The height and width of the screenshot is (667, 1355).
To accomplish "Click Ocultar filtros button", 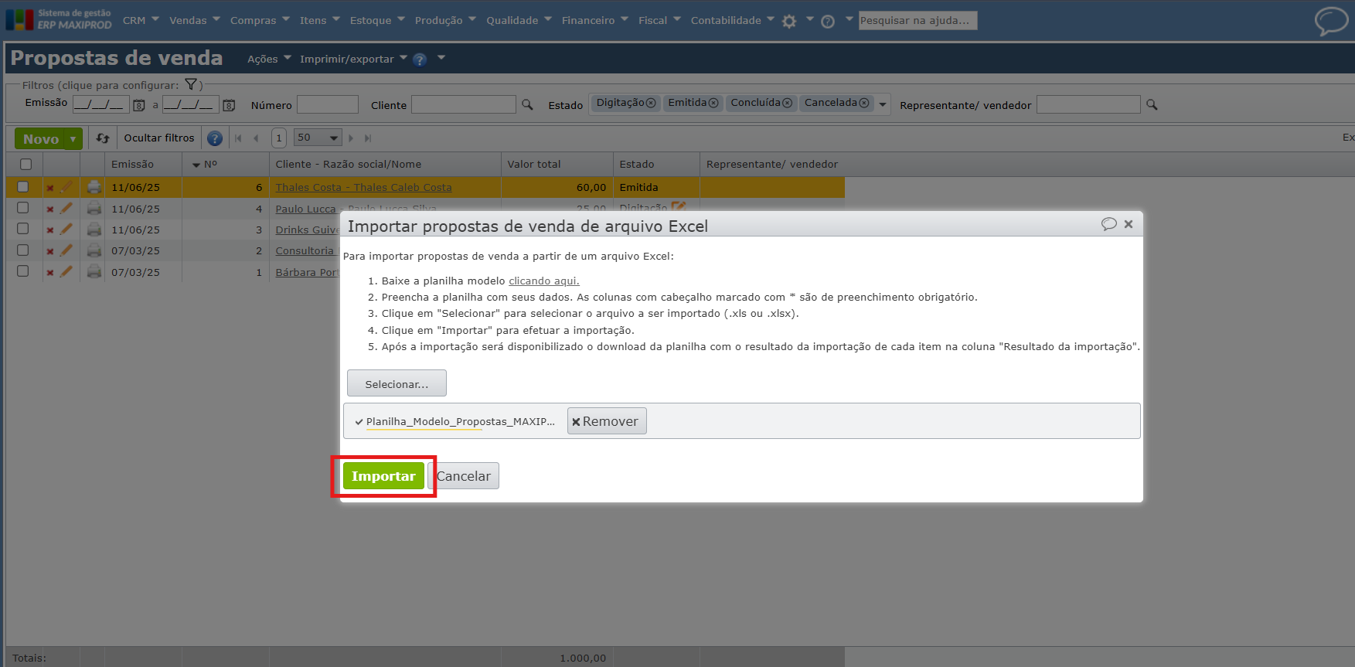I will 159,138.
